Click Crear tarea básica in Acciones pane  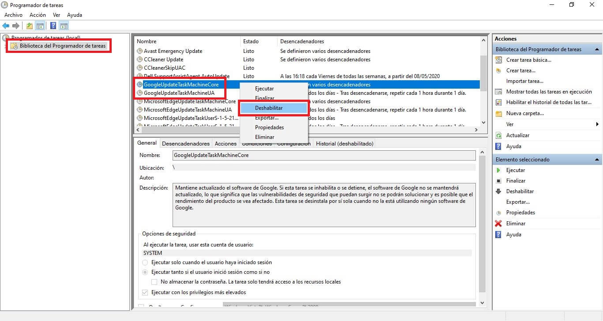coord(529,60)
